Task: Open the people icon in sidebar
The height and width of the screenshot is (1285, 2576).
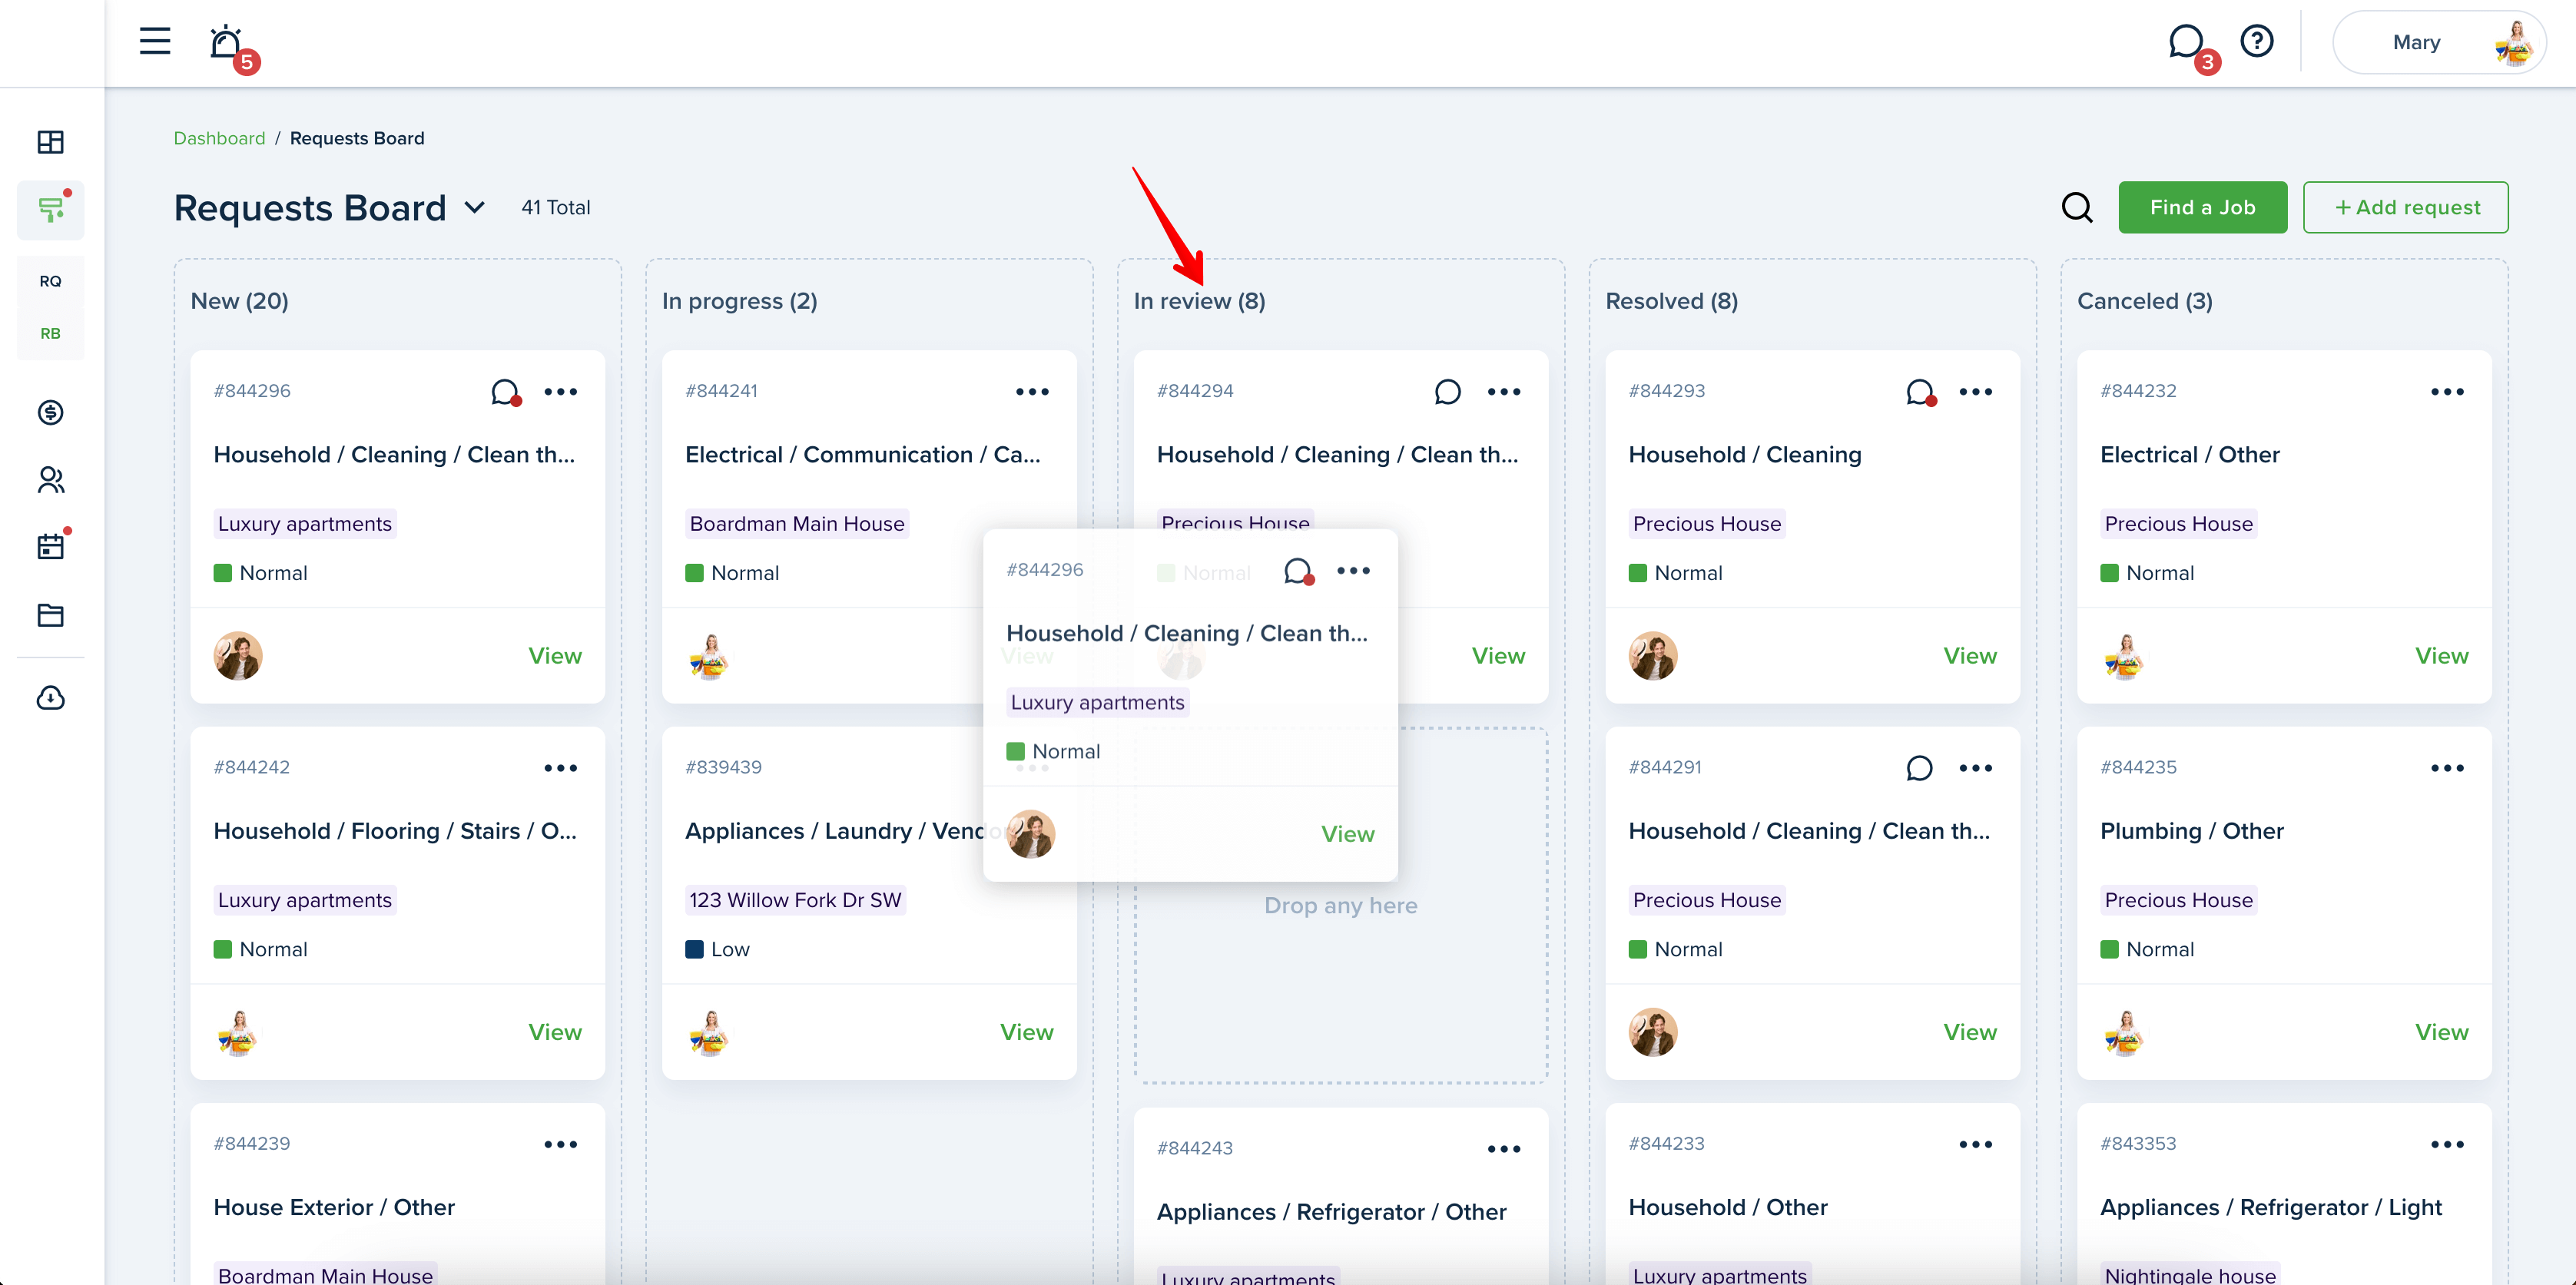Action: (51, 480)
